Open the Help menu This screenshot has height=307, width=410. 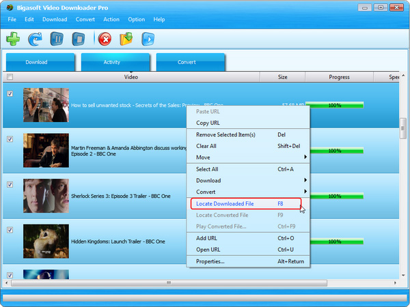tap(159, 19)
